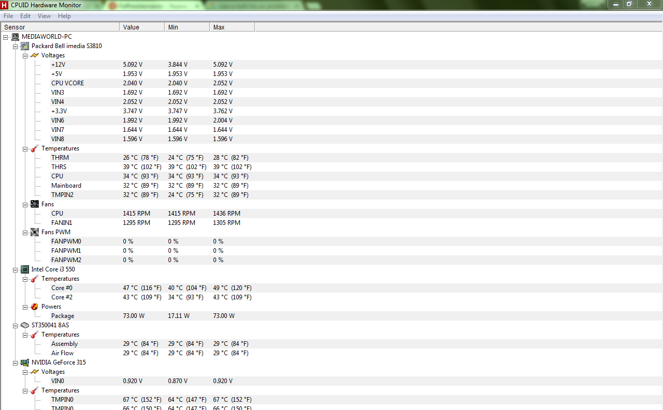Click the ST350041 8AS hard drive icon
663x410 pixels.
25,325
